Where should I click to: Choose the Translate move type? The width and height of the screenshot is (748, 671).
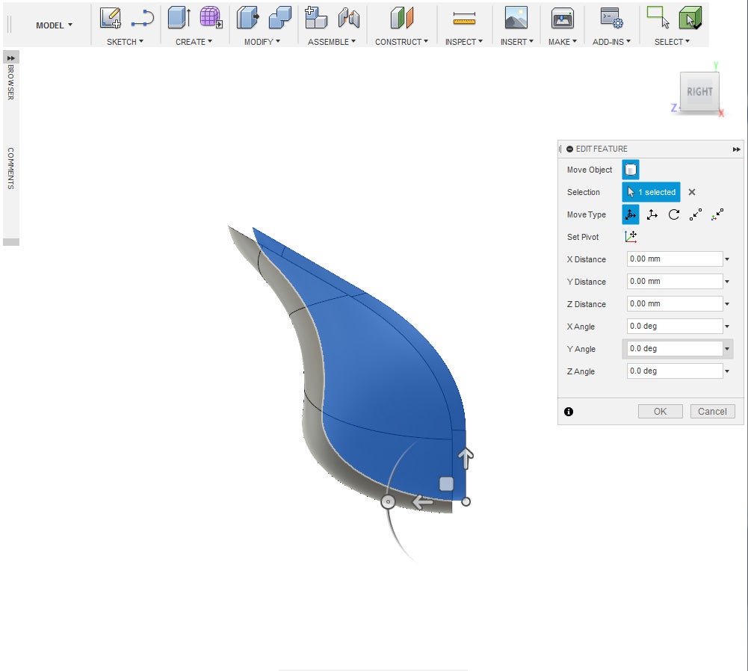(652, 214)
